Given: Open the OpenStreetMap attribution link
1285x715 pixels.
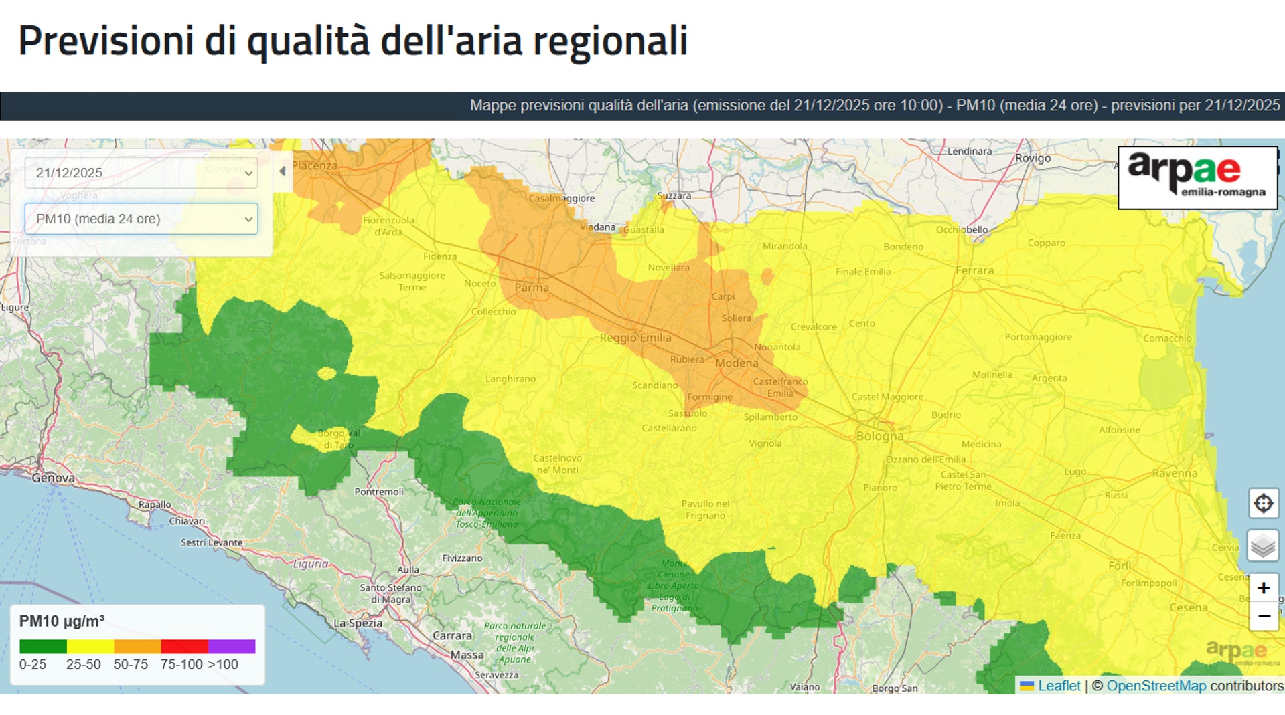Looking at the screenshot, I should (x=1156, y=686).
